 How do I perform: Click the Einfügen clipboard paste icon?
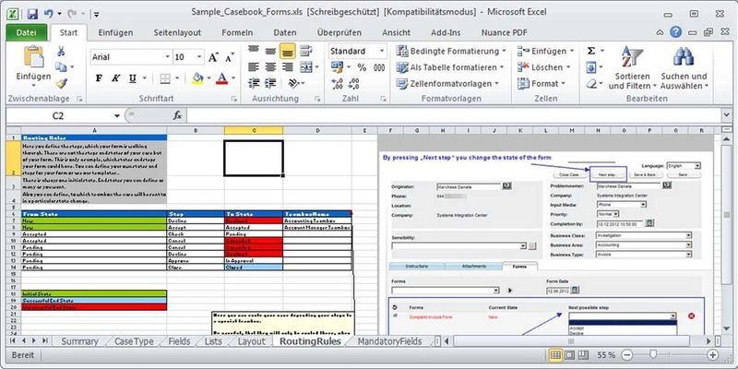(33, 57)
